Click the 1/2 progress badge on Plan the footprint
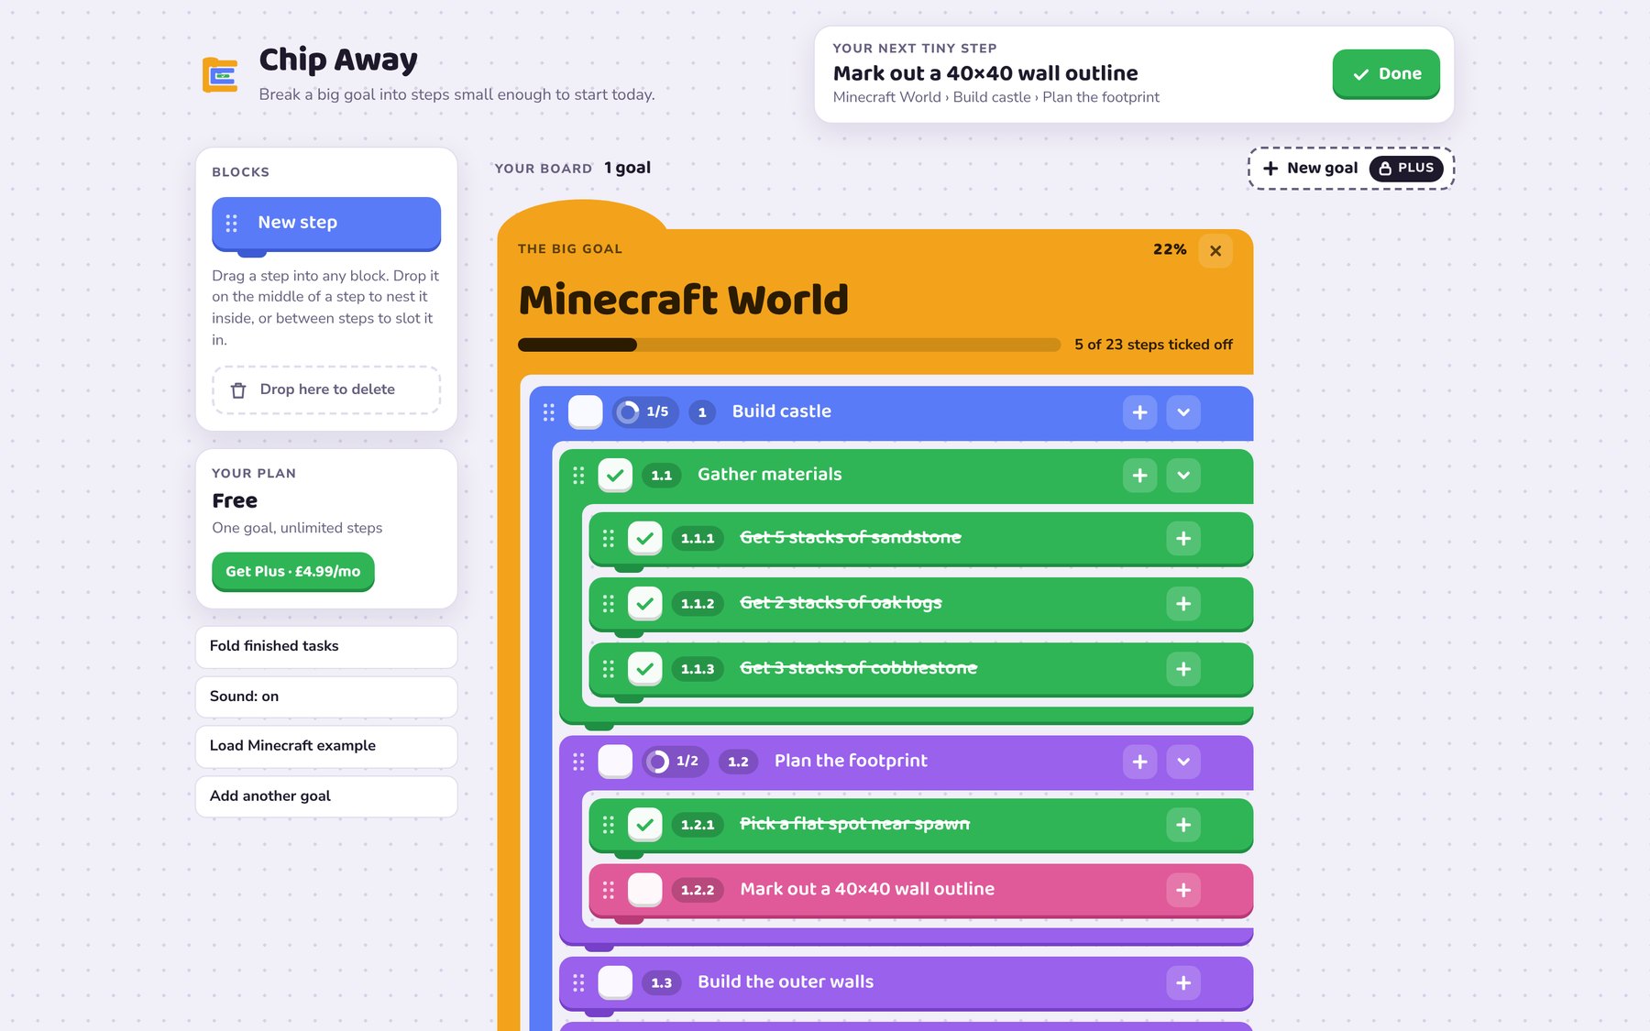The height and width of the screenshot is (1031, 1650). pyautogui.click(x=676, y=762)
